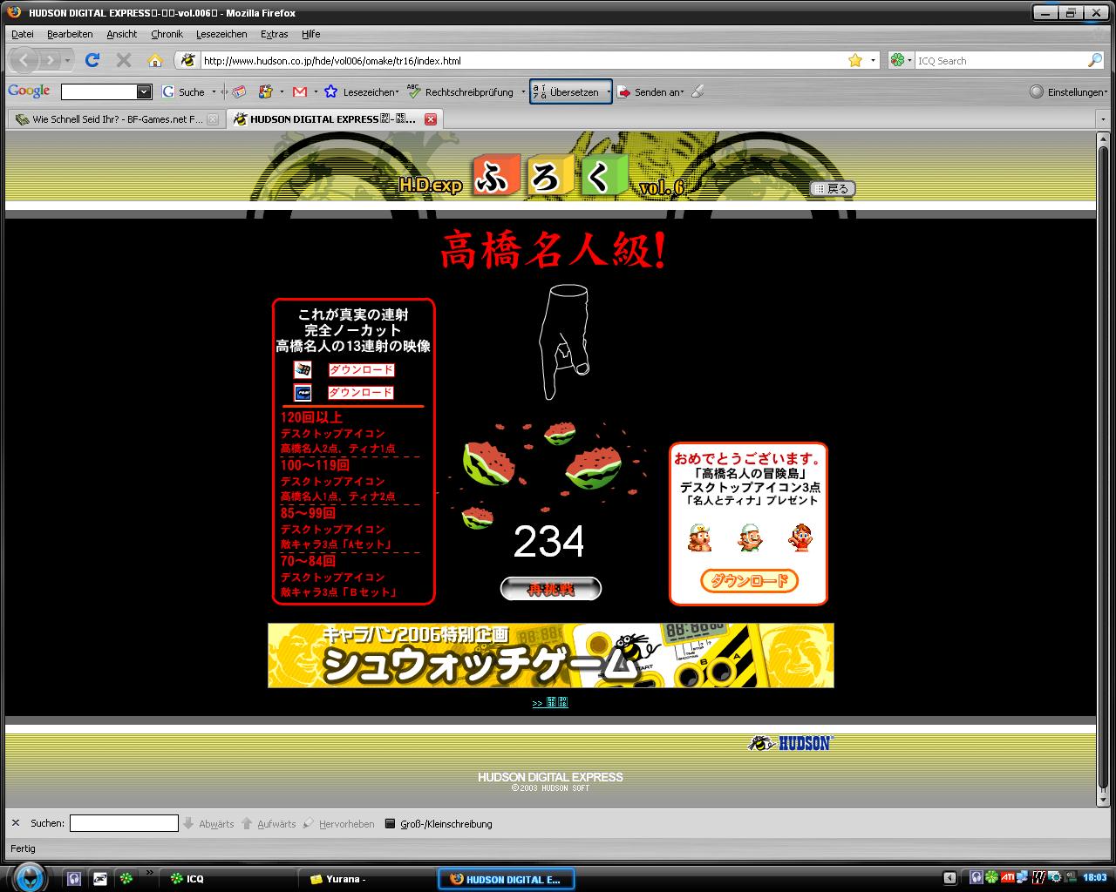Click the Windows Media ダウンロード link
This screenshot has width=1116, height=892.
pyautogui.click(x=361, y=369)
